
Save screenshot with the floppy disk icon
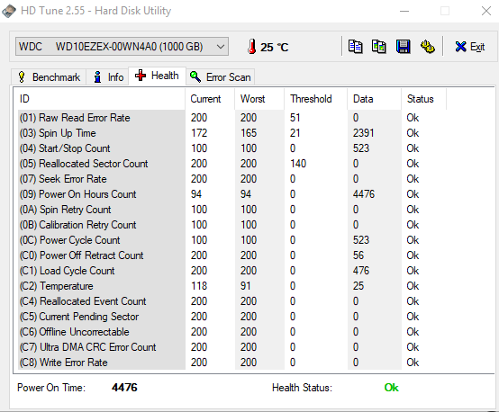pyautogui.click(x=404, y=47)
